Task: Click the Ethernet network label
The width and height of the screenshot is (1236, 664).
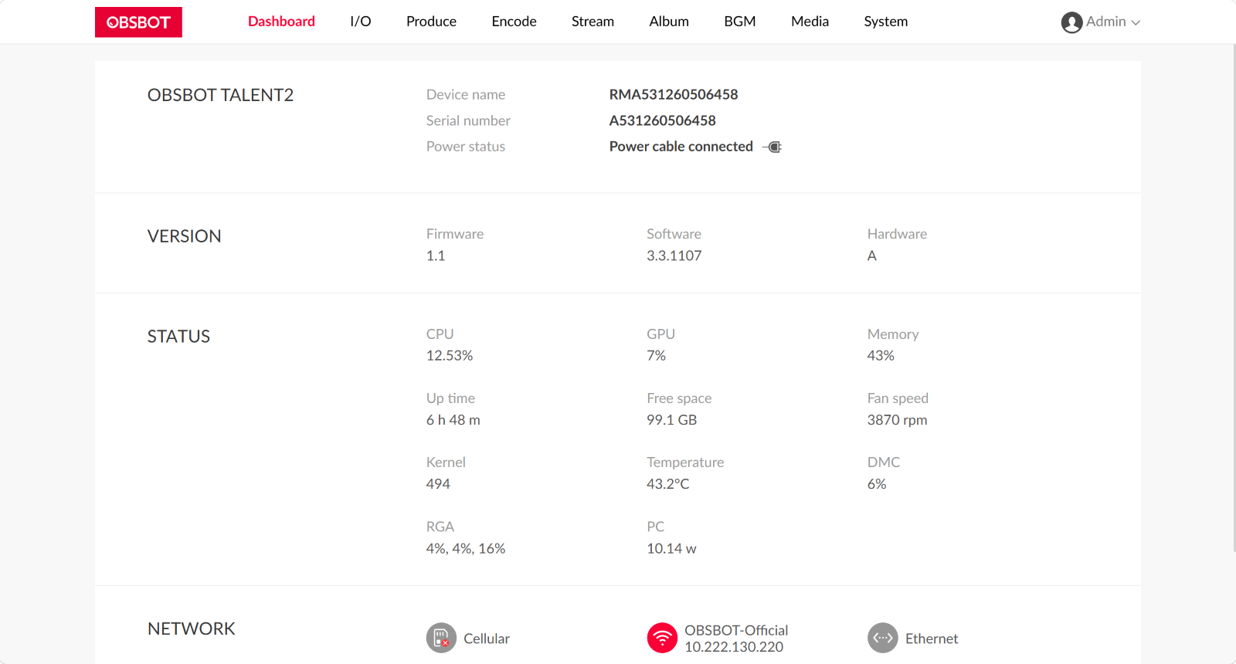Action: 932,639
